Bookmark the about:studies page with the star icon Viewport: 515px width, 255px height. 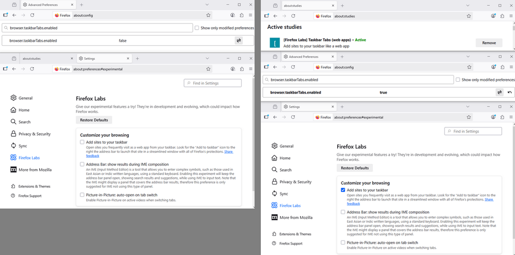point(469,16)
